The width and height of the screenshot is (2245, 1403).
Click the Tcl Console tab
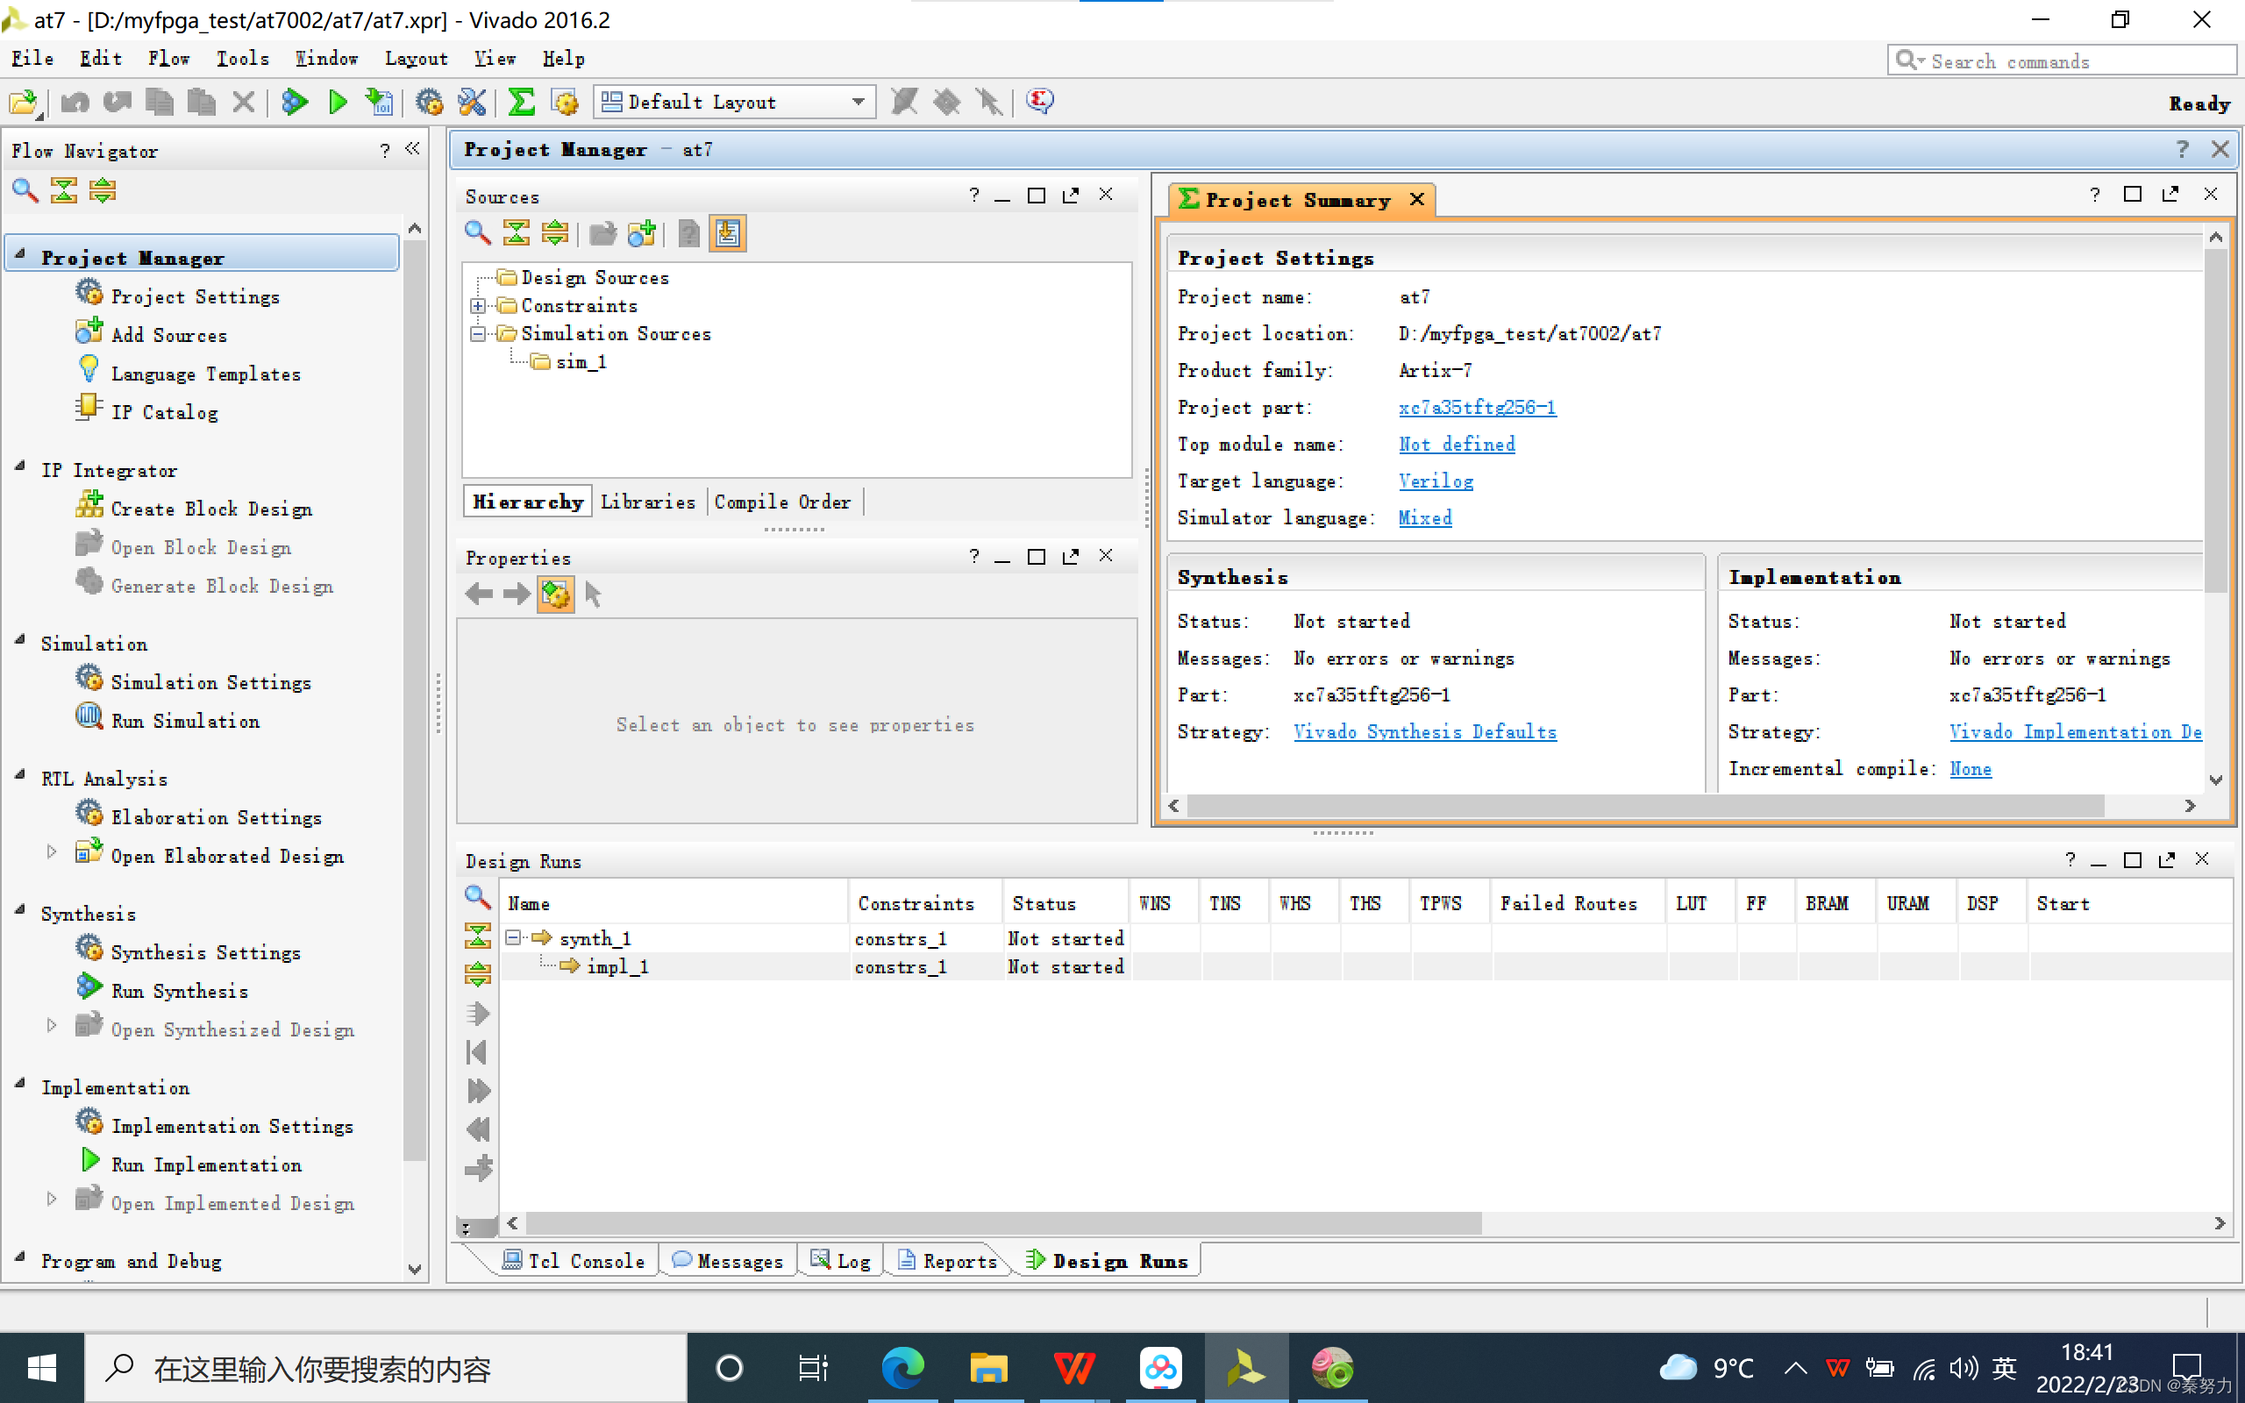tap(577, 1261)
